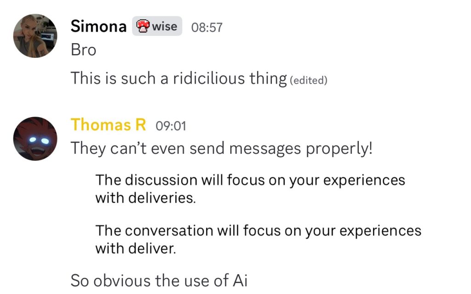The image size is (471, 294).
Task: Select the "They can't even send messages properly!" message
Action: tap(221, 148)
